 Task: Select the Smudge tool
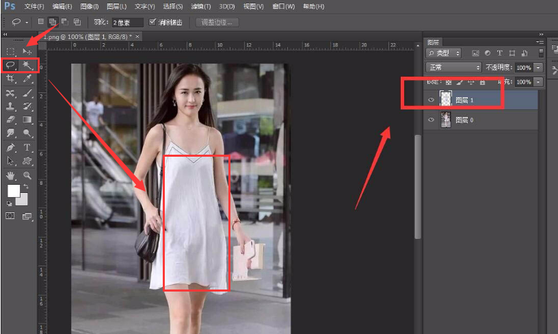[x=10, y=133]
